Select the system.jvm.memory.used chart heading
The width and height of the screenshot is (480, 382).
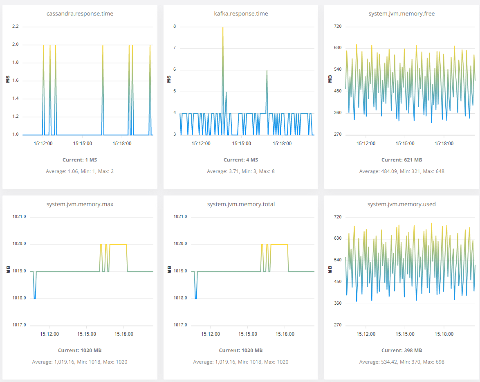[x=401, y=204]
